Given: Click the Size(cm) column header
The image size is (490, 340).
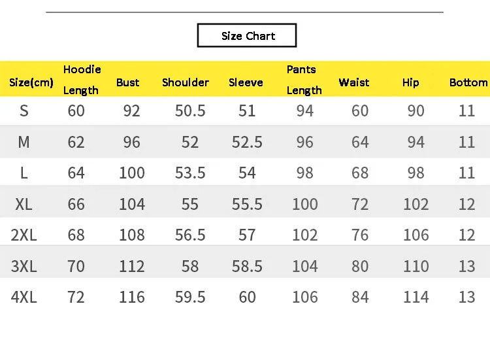Looking at the screenshot, I should point(31,82).
